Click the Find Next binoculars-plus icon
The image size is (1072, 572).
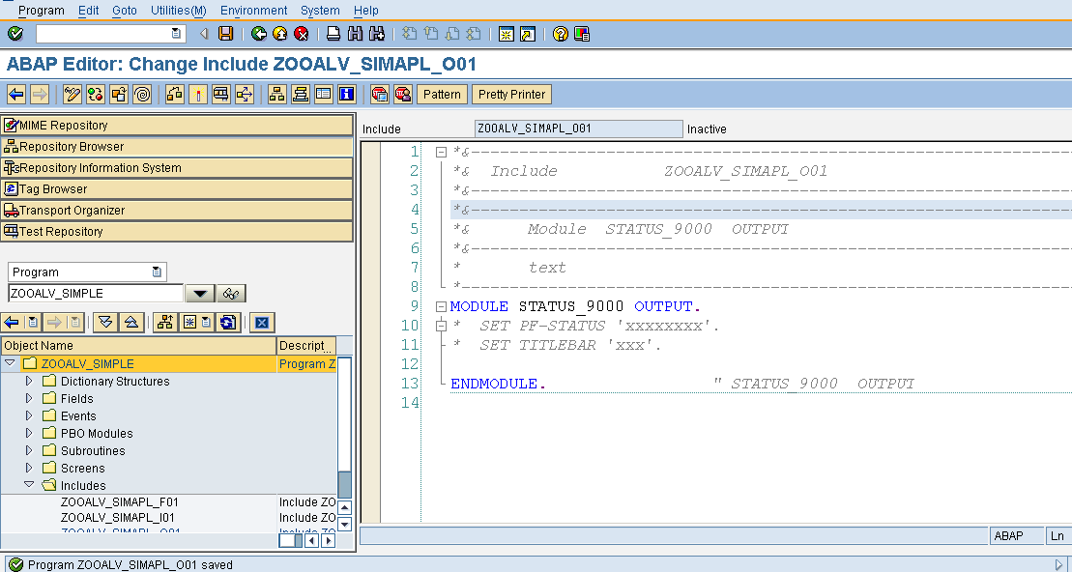click(x=375, y=32)
